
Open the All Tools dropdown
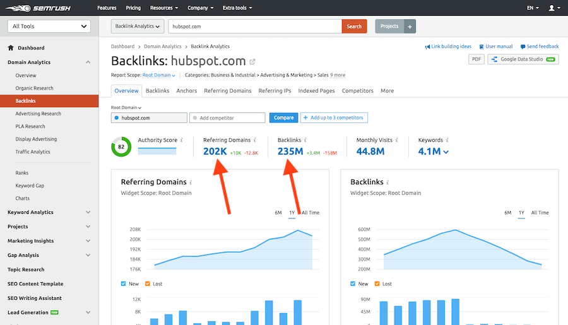[x=49, y=26]
